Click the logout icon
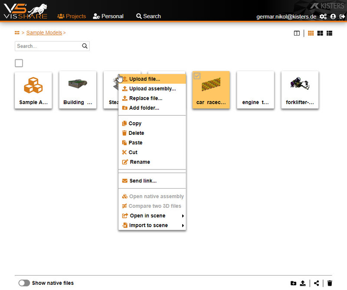 [x=342, y=16]
